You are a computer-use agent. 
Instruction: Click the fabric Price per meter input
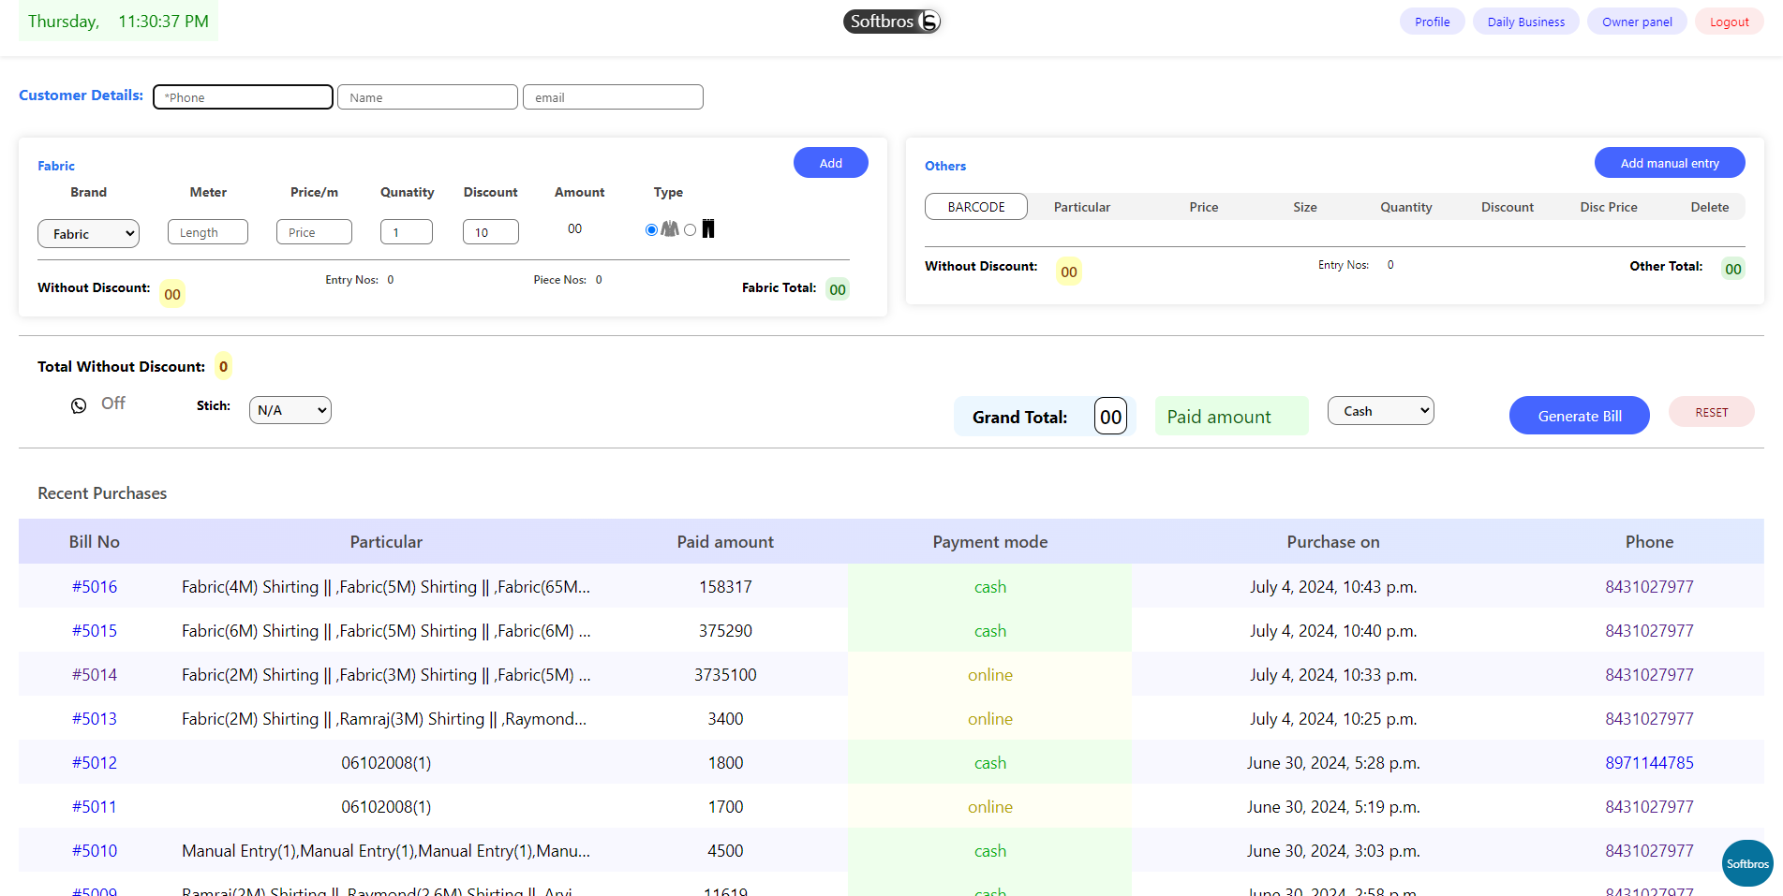(x=314, y=232)
